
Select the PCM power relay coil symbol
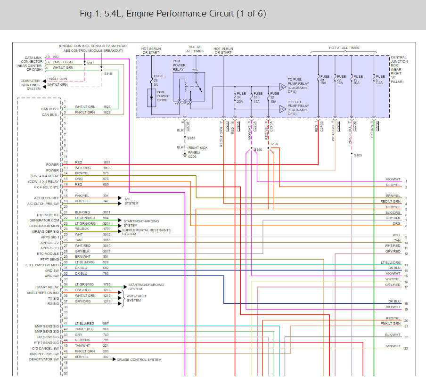pyautogui.click(x=185, y=86)
